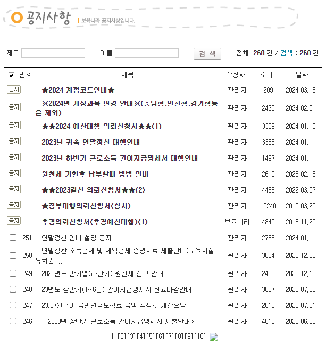Check the box for post 251
The height and width of the screenshot is (342, 326).
point(13,238)
